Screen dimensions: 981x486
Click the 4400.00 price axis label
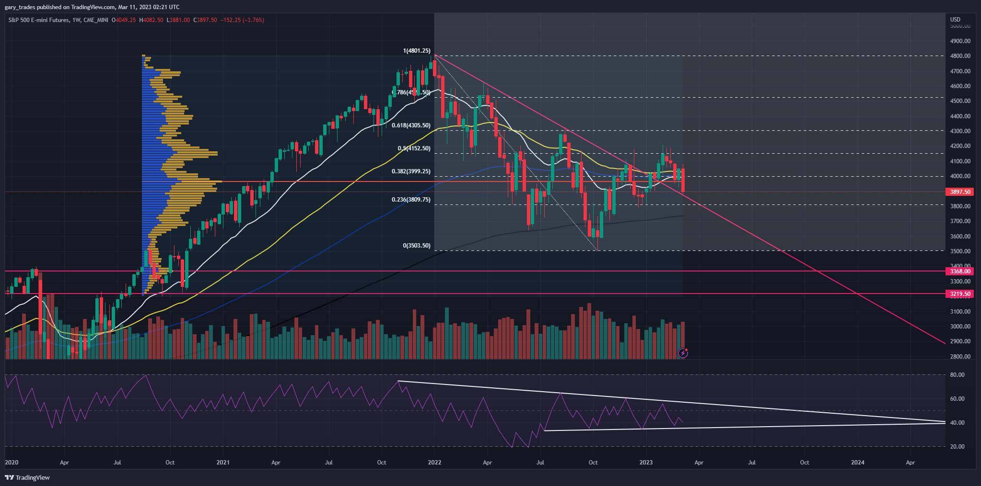(x=960, y=116)
